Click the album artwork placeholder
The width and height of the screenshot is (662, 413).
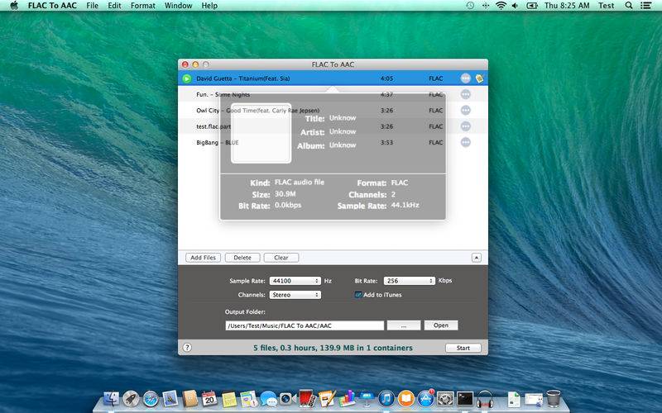(261, 133)
